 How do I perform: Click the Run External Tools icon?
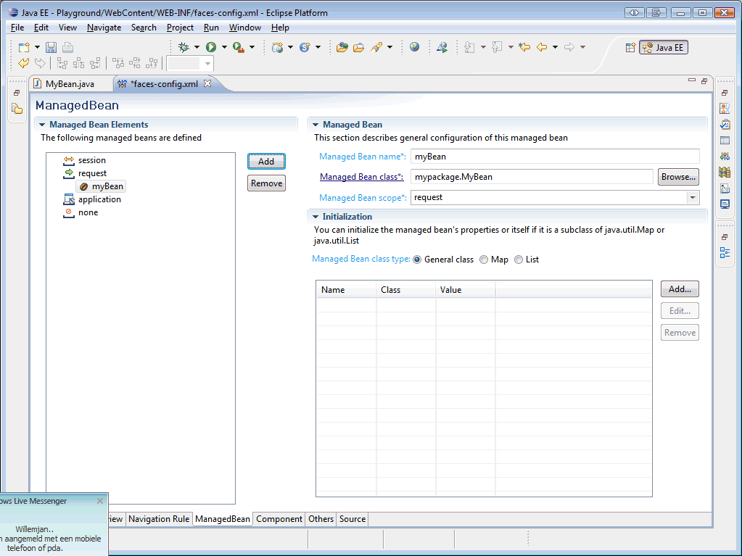239,47
